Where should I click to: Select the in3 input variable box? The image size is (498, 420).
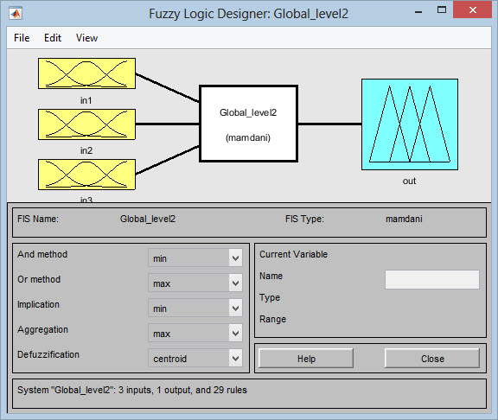(86, 175)
